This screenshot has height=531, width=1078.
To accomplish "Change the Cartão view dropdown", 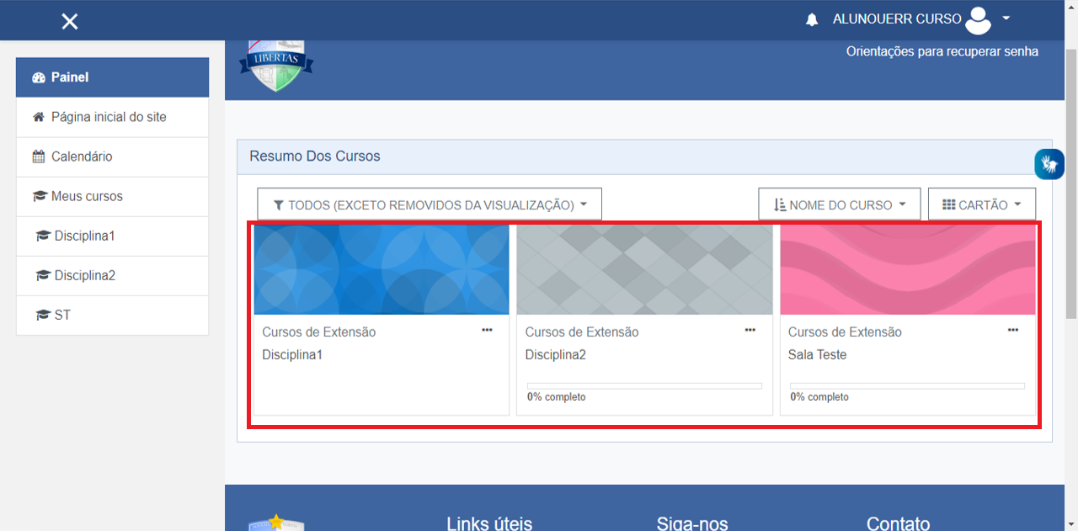I will pos(981,204).
